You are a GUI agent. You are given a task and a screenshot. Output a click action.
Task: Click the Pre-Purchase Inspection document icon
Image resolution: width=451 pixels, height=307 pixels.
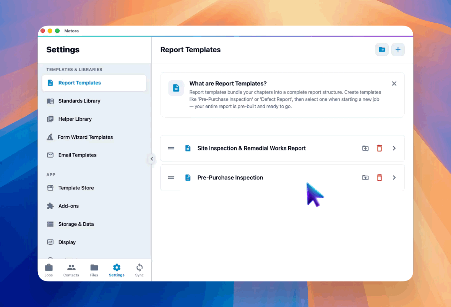[188, 178]
